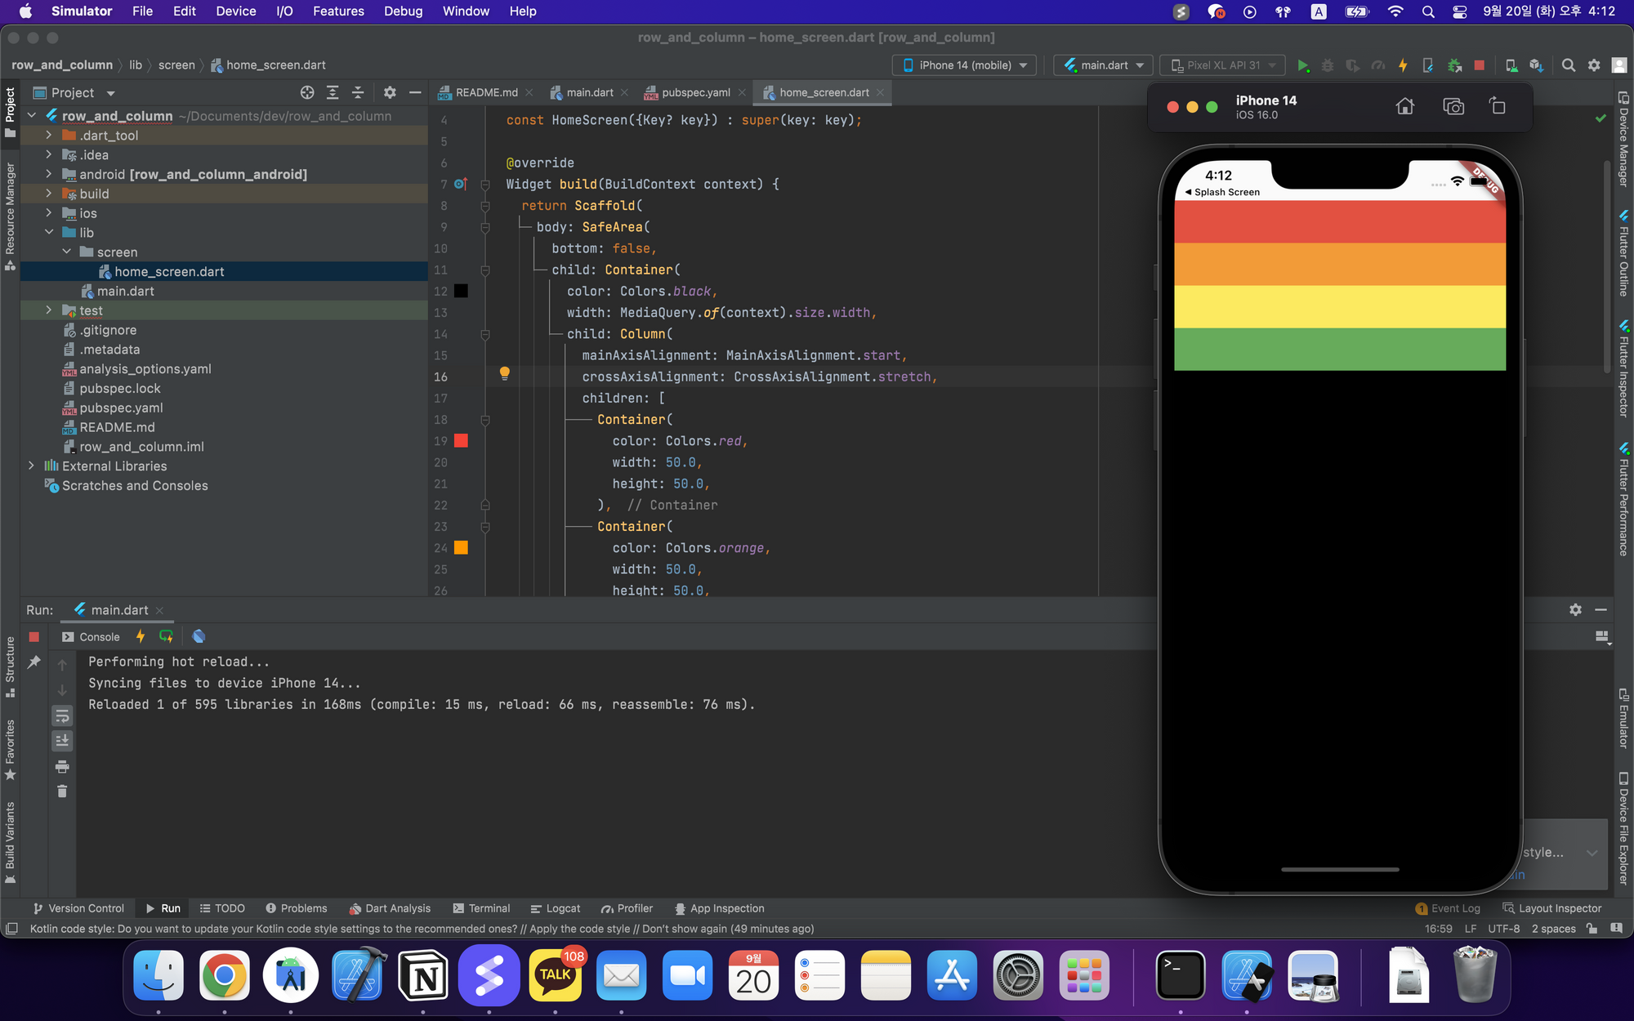This screenshot has width=1634, height=1021.
Task: Rotate the simulator device
Action: tap(1497, 106)
